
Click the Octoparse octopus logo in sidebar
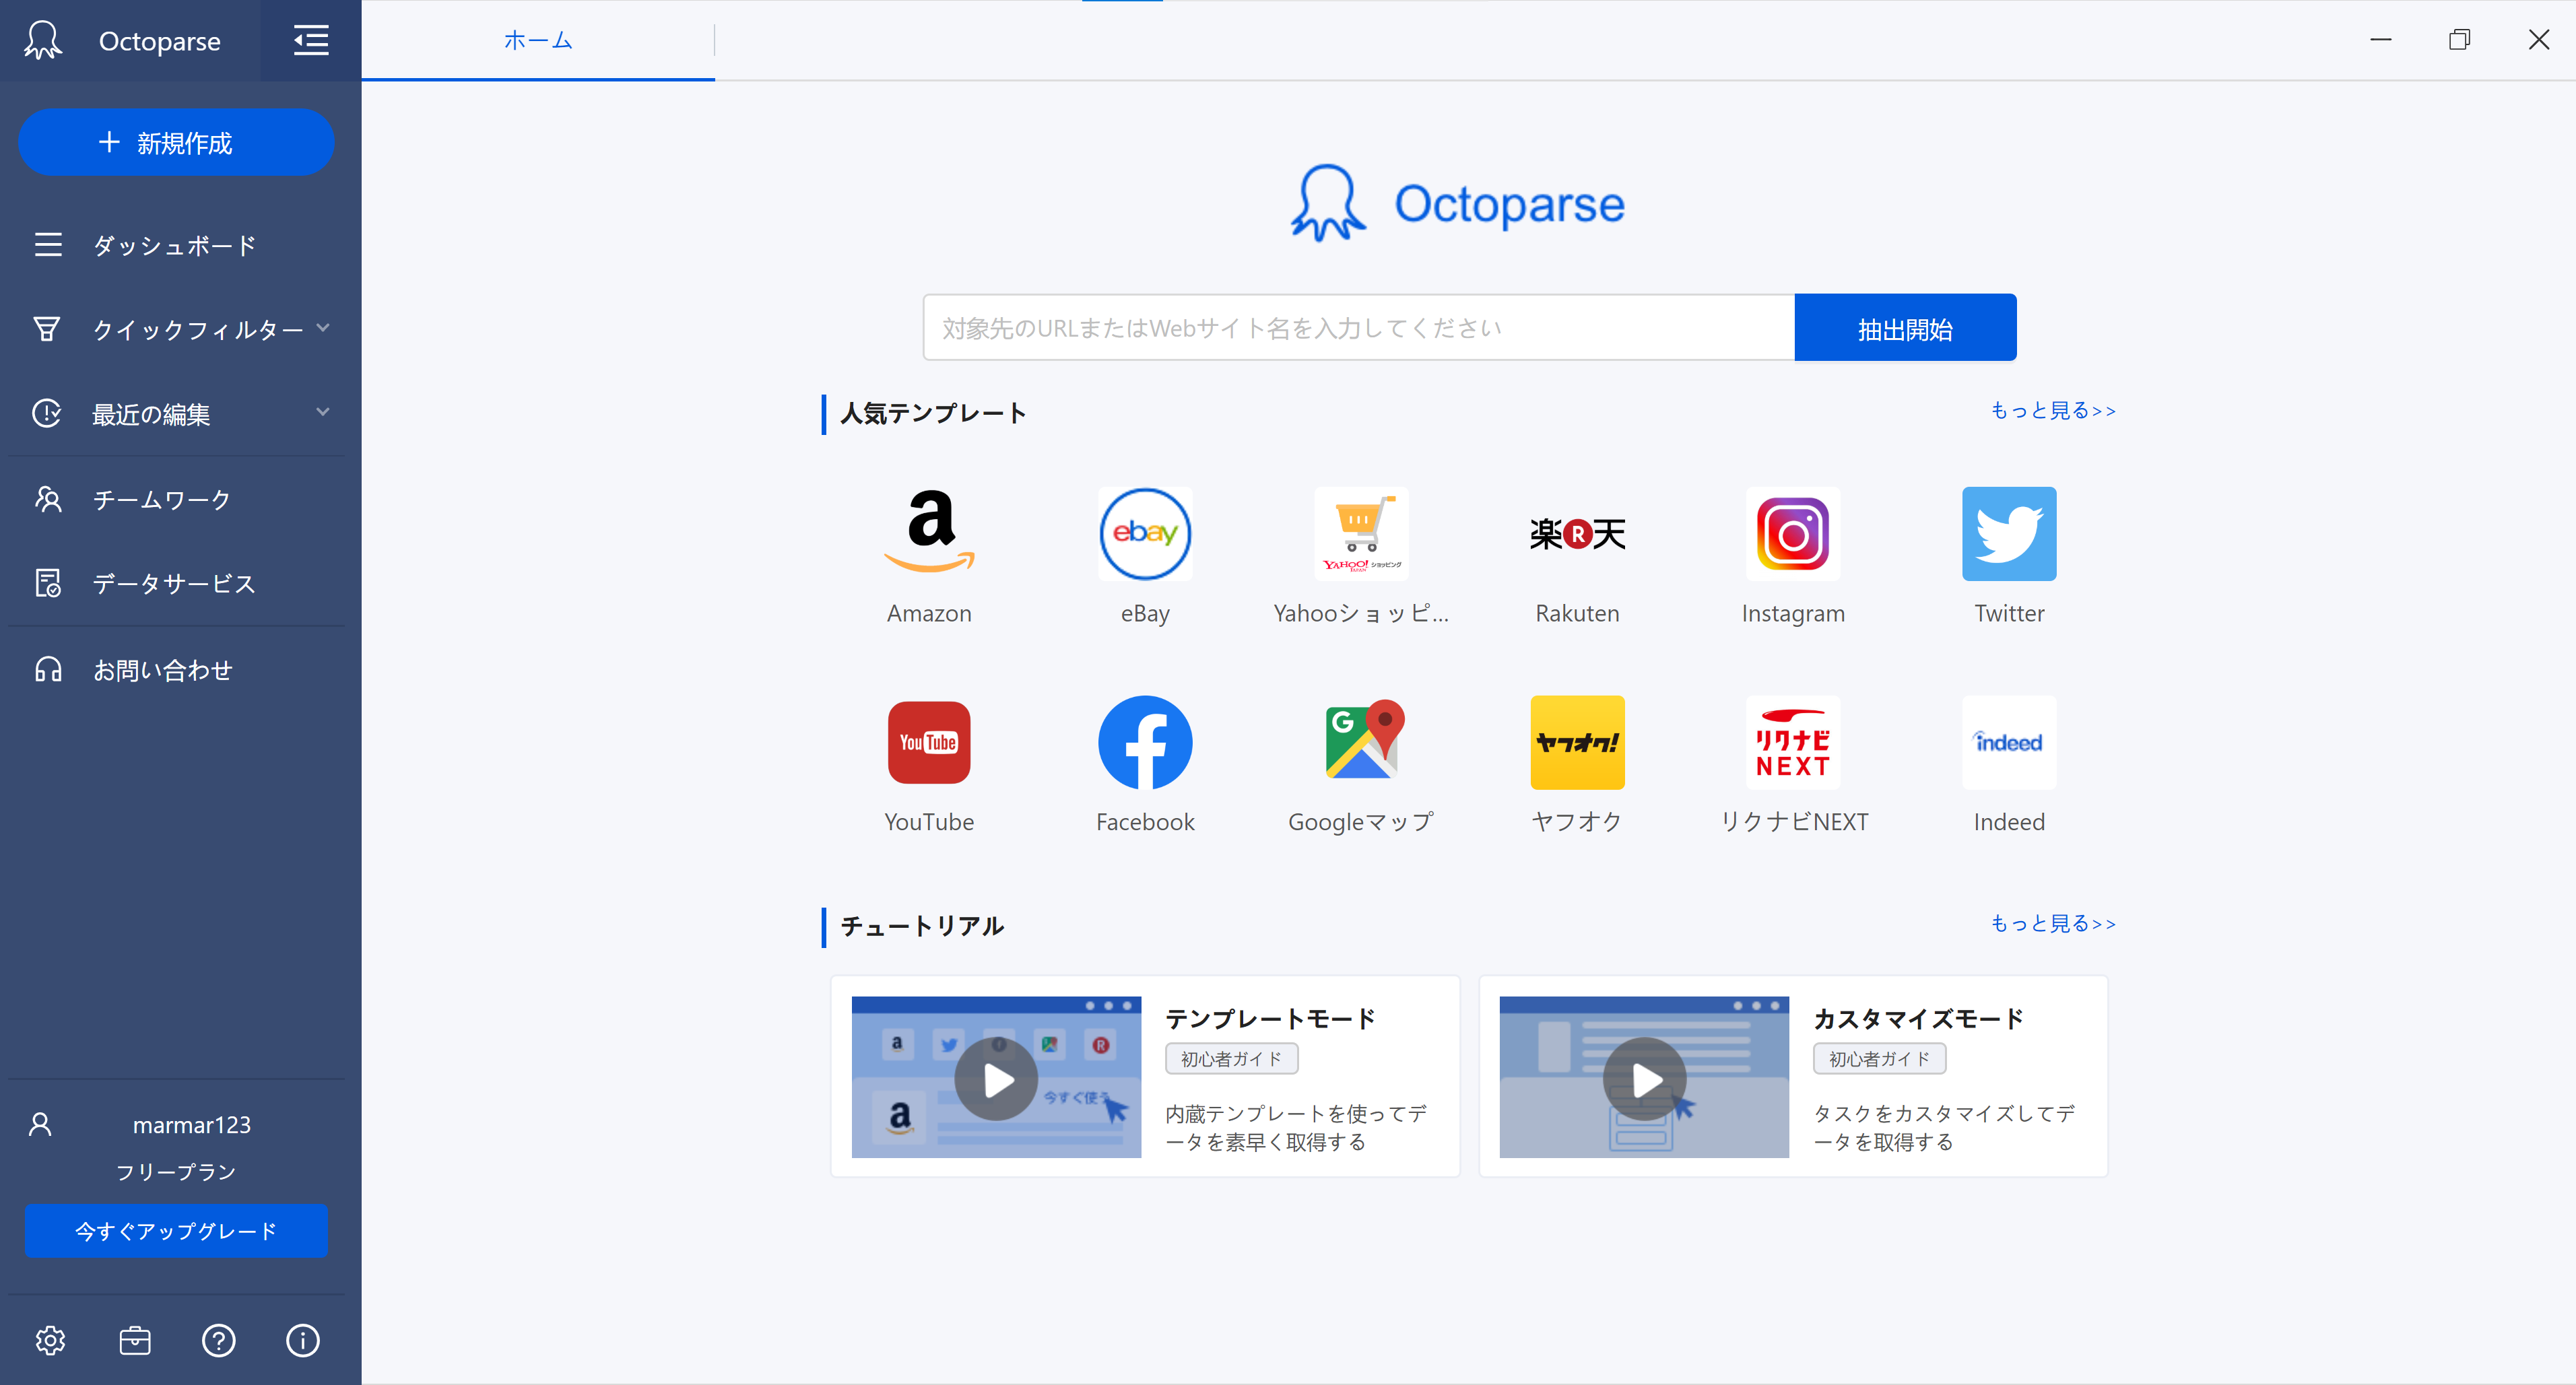[42, 40]
